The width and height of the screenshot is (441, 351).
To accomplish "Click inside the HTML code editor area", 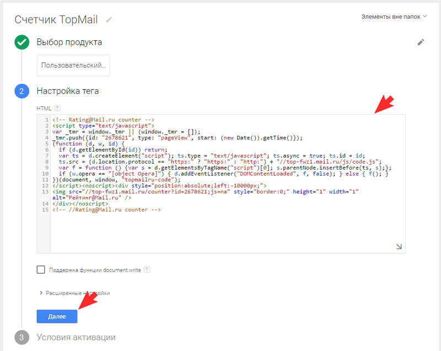I will (221, 184).
